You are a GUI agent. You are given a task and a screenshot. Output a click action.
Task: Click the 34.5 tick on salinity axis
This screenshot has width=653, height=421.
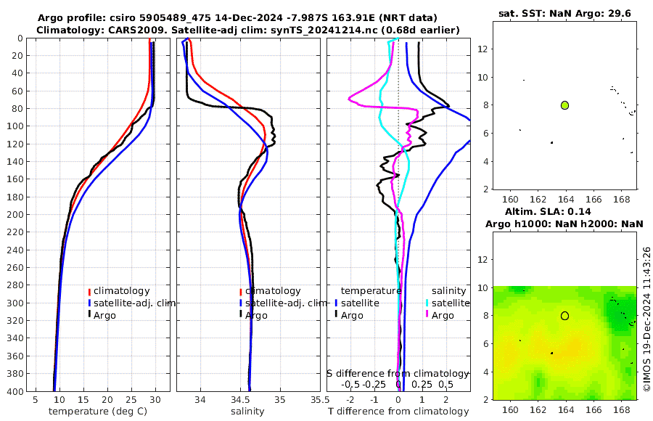point(240,400)
